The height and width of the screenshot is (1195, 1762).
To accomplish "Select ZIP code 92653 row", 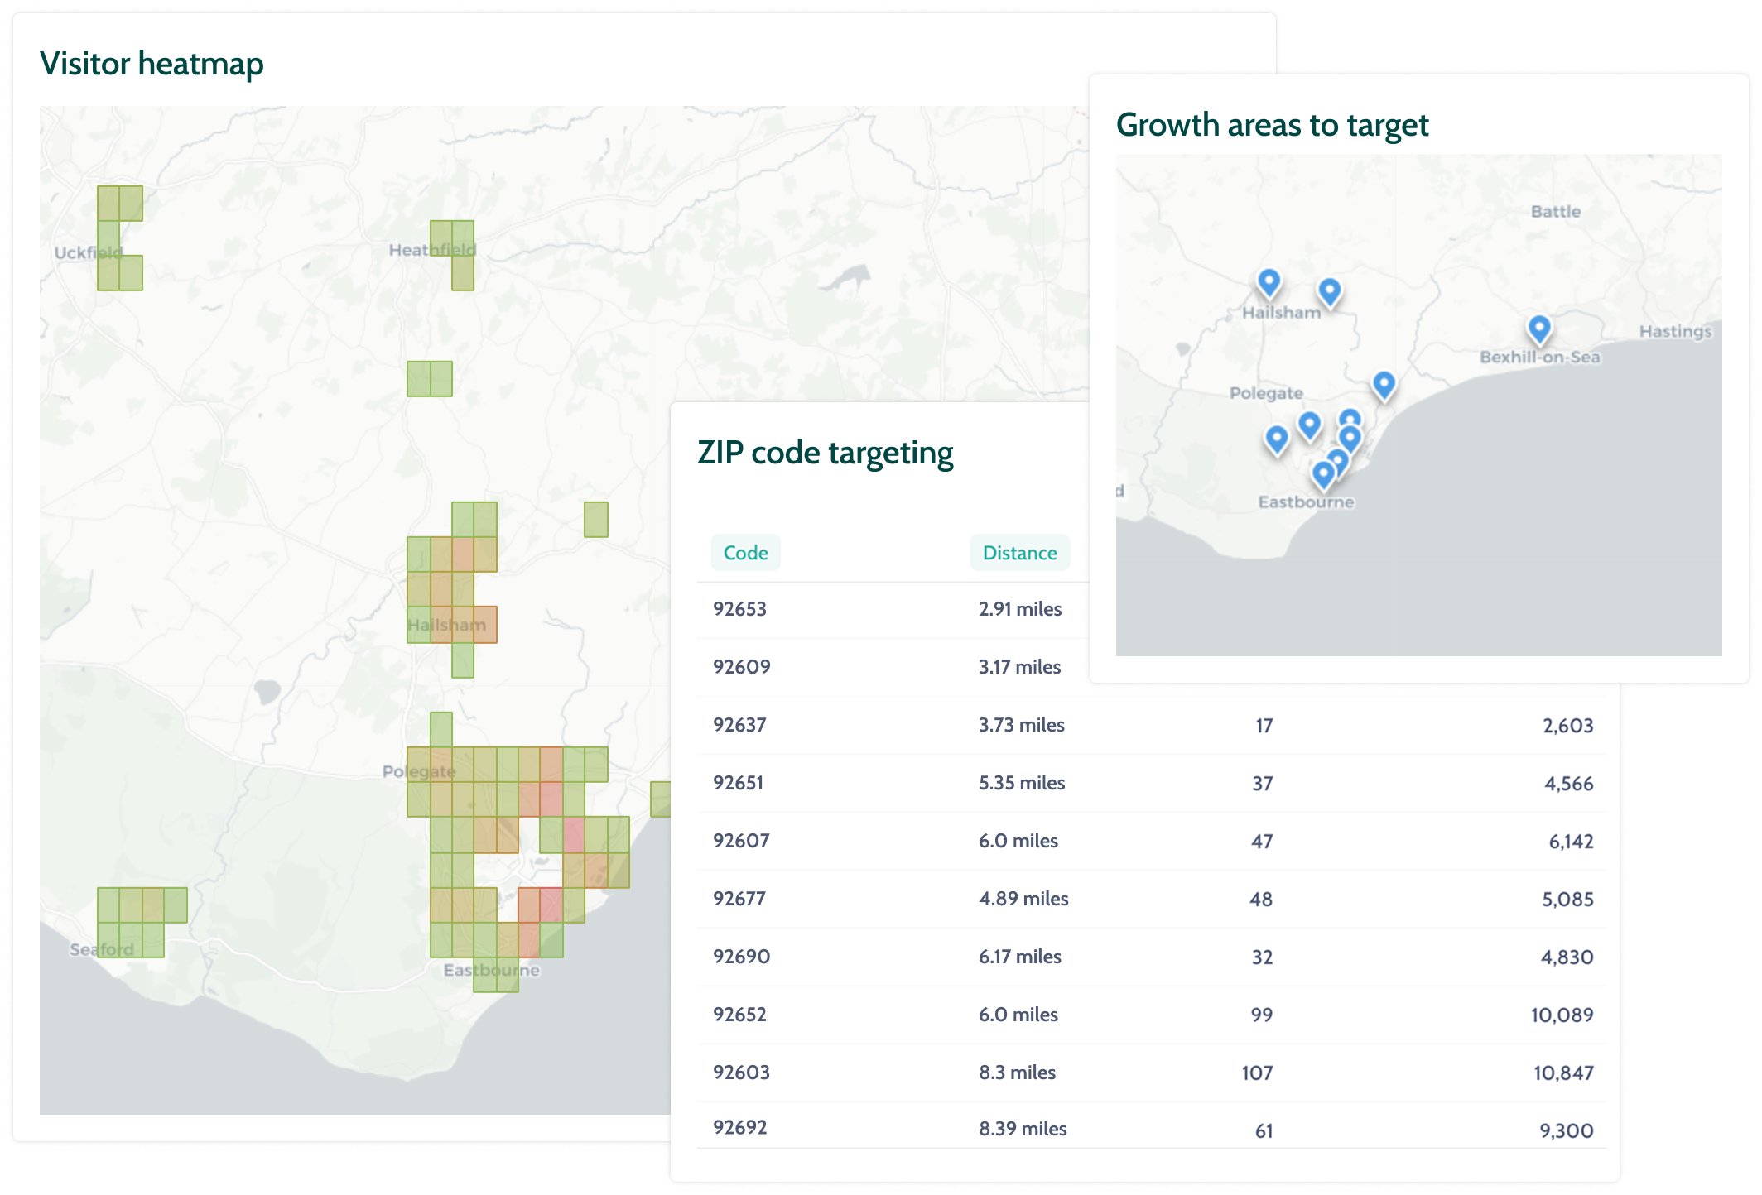I will tap(739, 609).
